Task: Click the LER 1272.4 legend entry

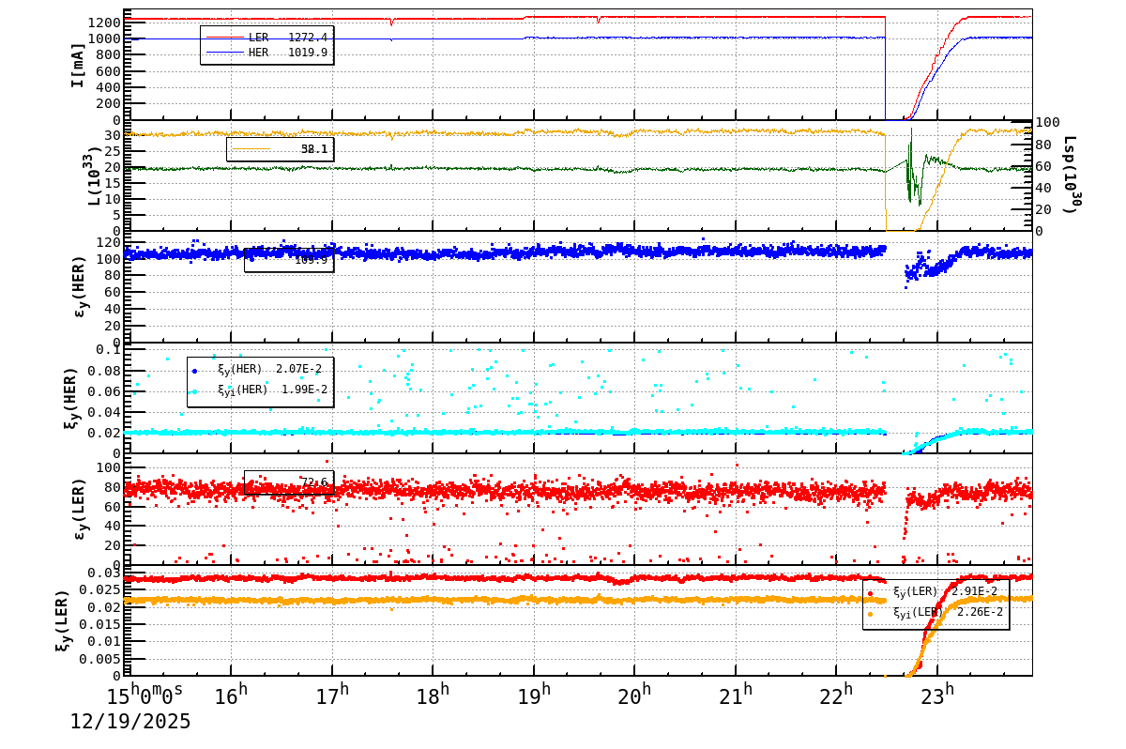Action: [x=266, y=38]
